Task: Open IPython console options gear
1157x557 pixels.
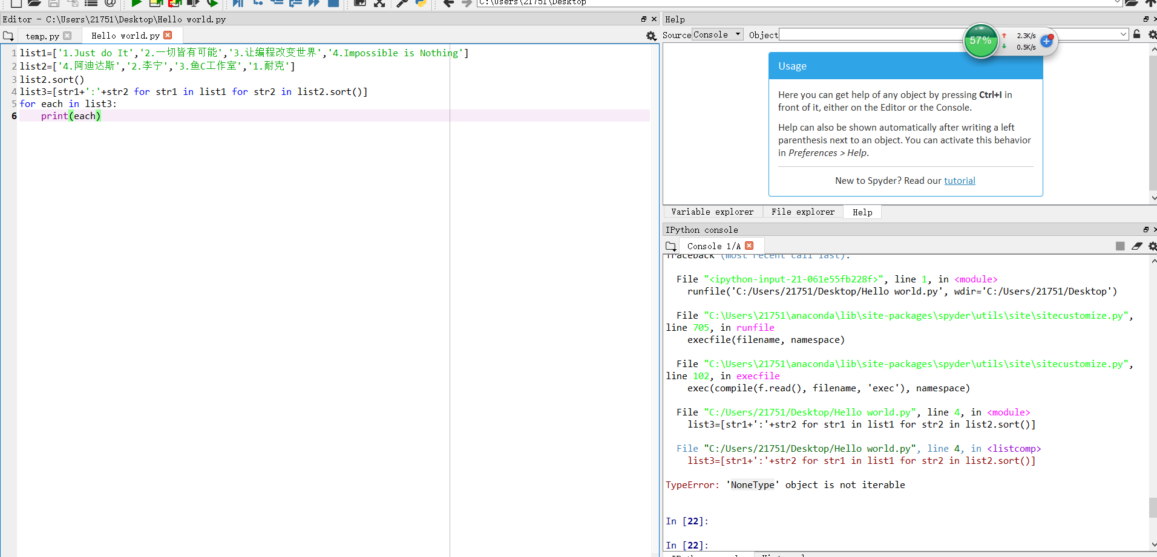Action: tap(1152, 246)
